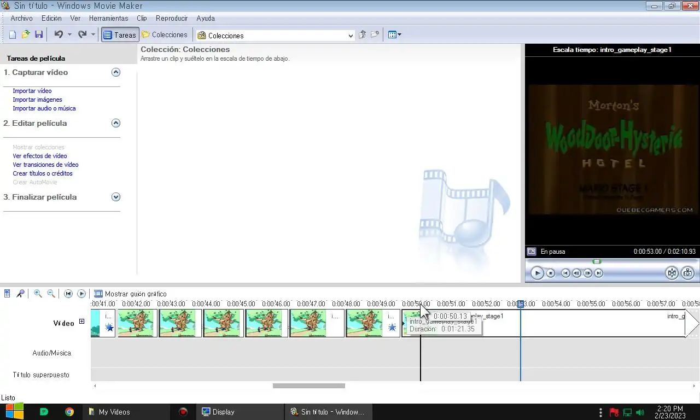Click the taskbar clock showing 2:20 PM

pos(670,412)
